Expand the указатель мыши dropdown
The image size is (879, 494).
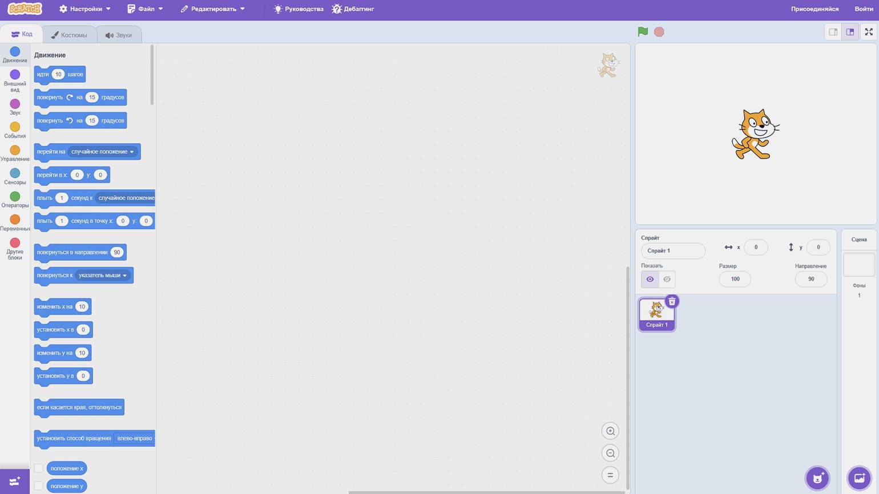(124, 276)
